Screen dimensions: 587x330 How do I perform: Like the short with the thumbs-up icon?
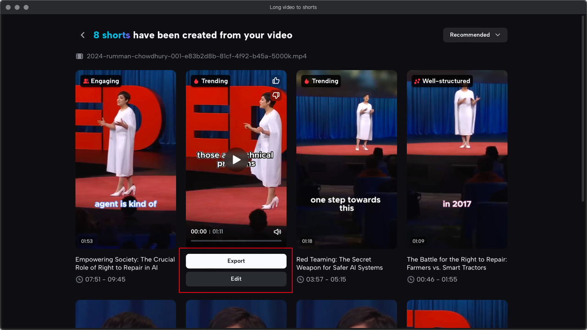coord(276,81)
